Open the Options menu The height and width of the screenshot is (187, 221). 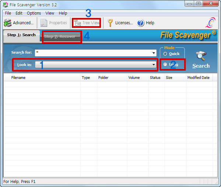[34, 13]
